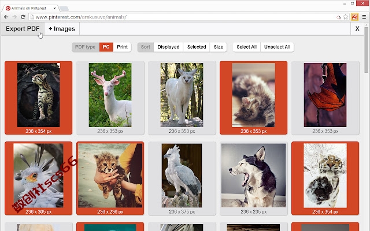370x231 pixels.
Task: Deselect the secretary bird image 236 x 305
Action: [x=39, y=178]
